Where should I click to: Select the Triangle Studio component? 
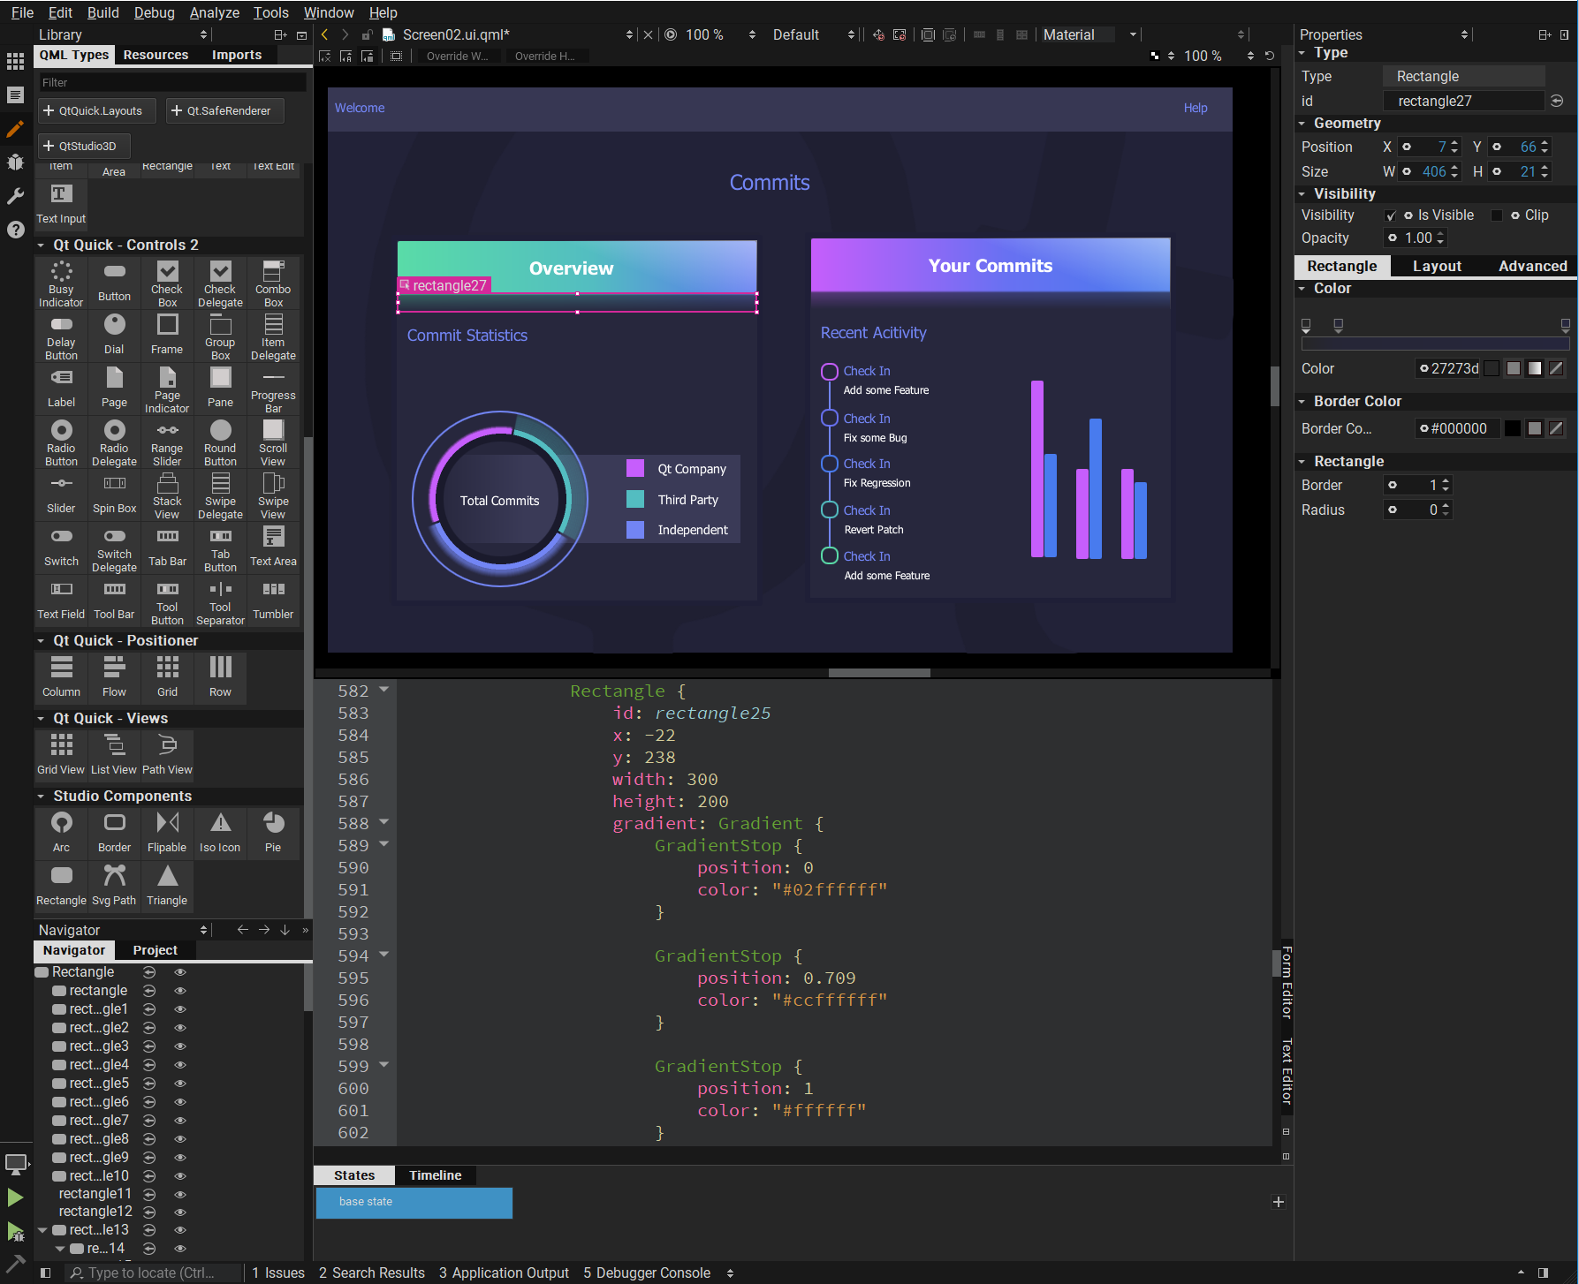tap(166, 876)
